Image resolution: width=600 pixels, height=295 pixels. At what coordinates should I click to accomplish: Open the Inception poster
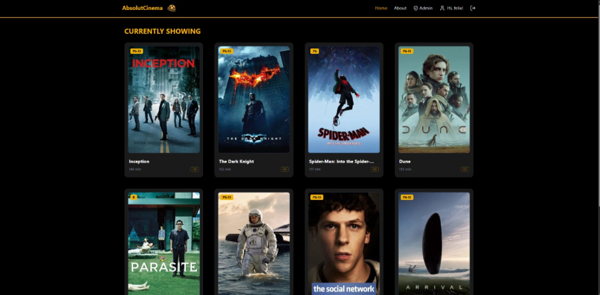[x=164, y=100]
